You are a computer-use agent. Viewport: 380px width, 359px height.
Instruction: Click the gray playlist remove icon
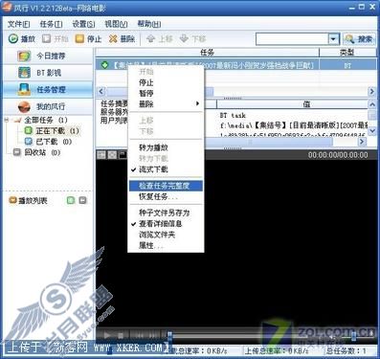(x=82, y=200)
